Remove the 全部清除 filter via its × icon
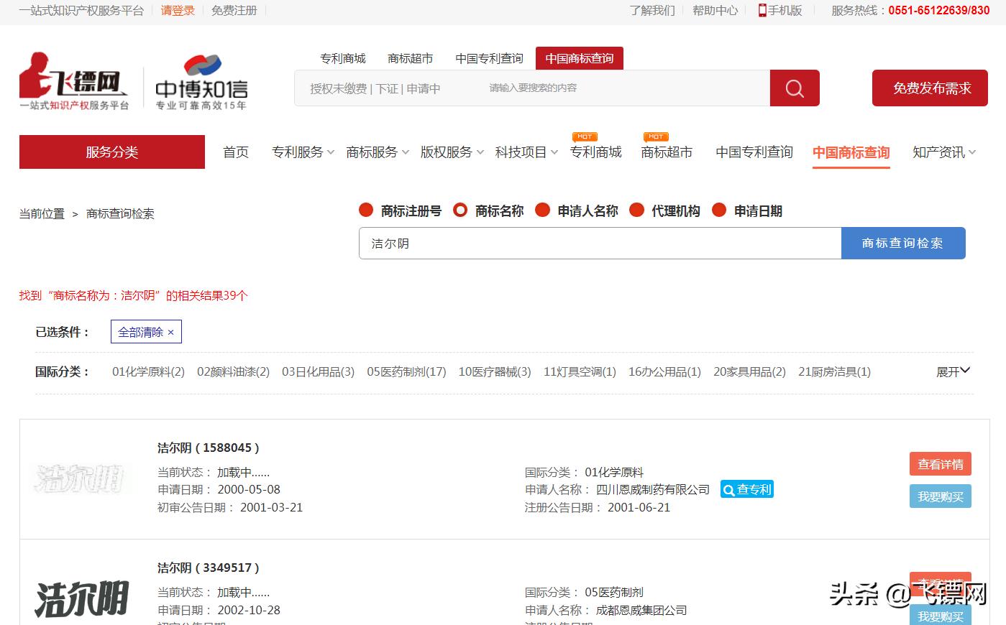 (171, 332)
